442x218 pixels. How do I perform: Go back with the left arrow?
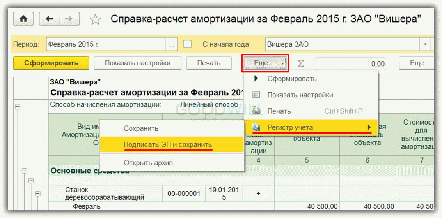pyautogui.click(x=50, y=19)
